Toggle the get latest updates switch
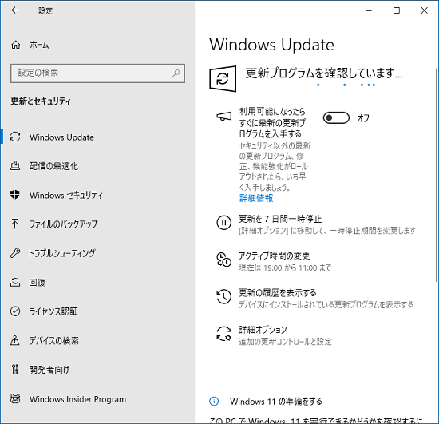Screen dimensions: 439x424 pos(336,118)
